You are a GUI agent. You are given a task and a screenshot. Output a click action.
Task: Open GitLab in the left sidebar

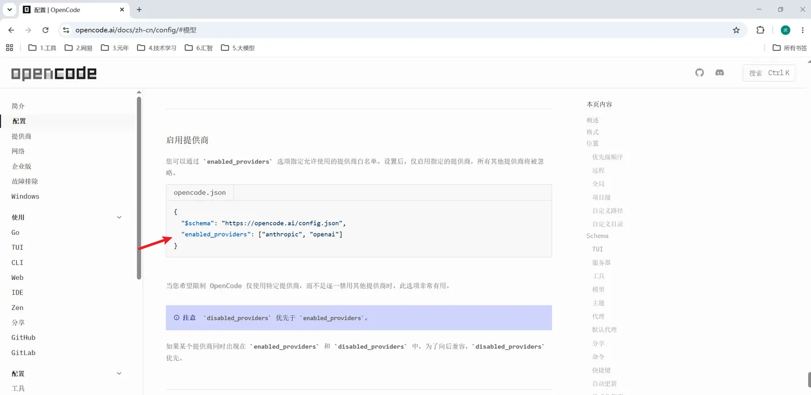(23, 353)
